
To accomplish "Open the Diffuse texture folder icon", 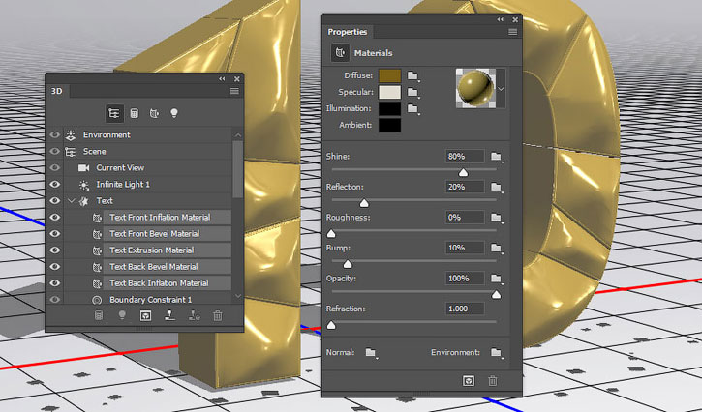I will coord(412,75).
